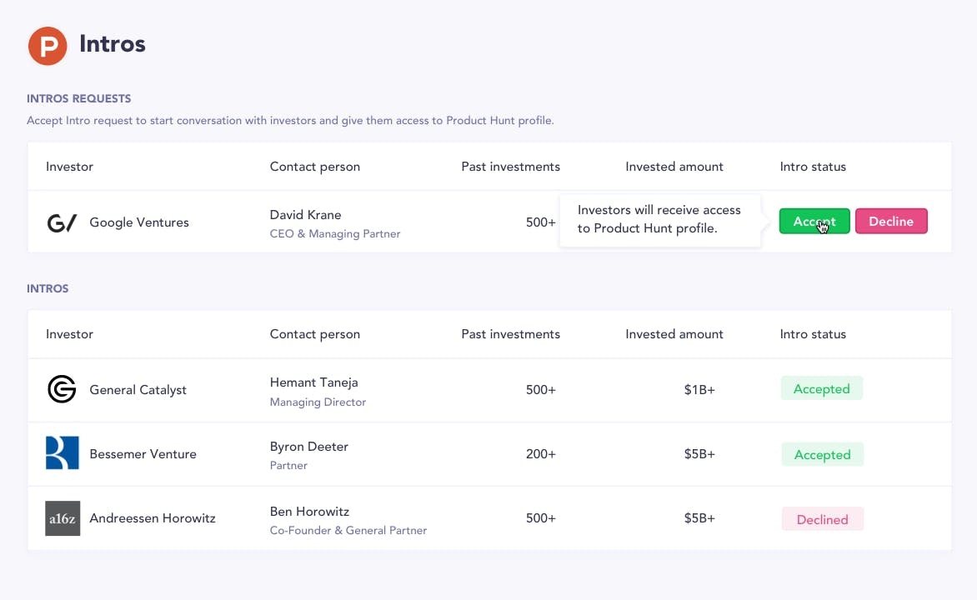Click Past investments header in Intros table
The height and width of the screenshot is (600, 977).
pos(510,334)
